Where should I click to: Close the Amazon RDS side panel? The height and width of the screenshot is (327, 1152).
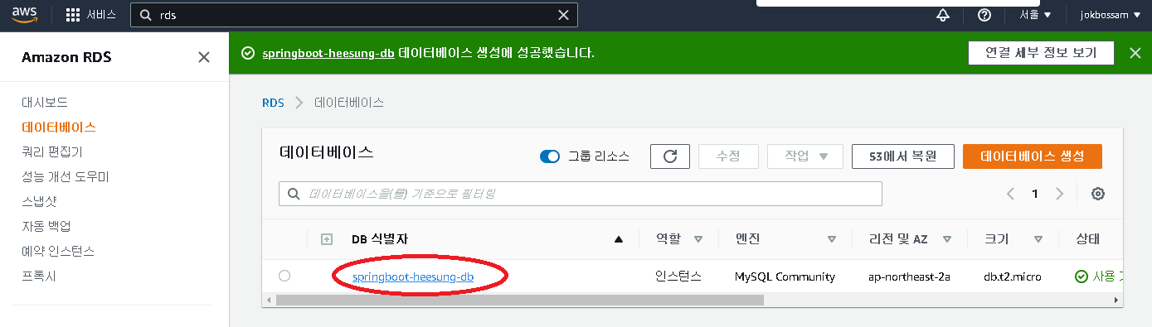203,57
